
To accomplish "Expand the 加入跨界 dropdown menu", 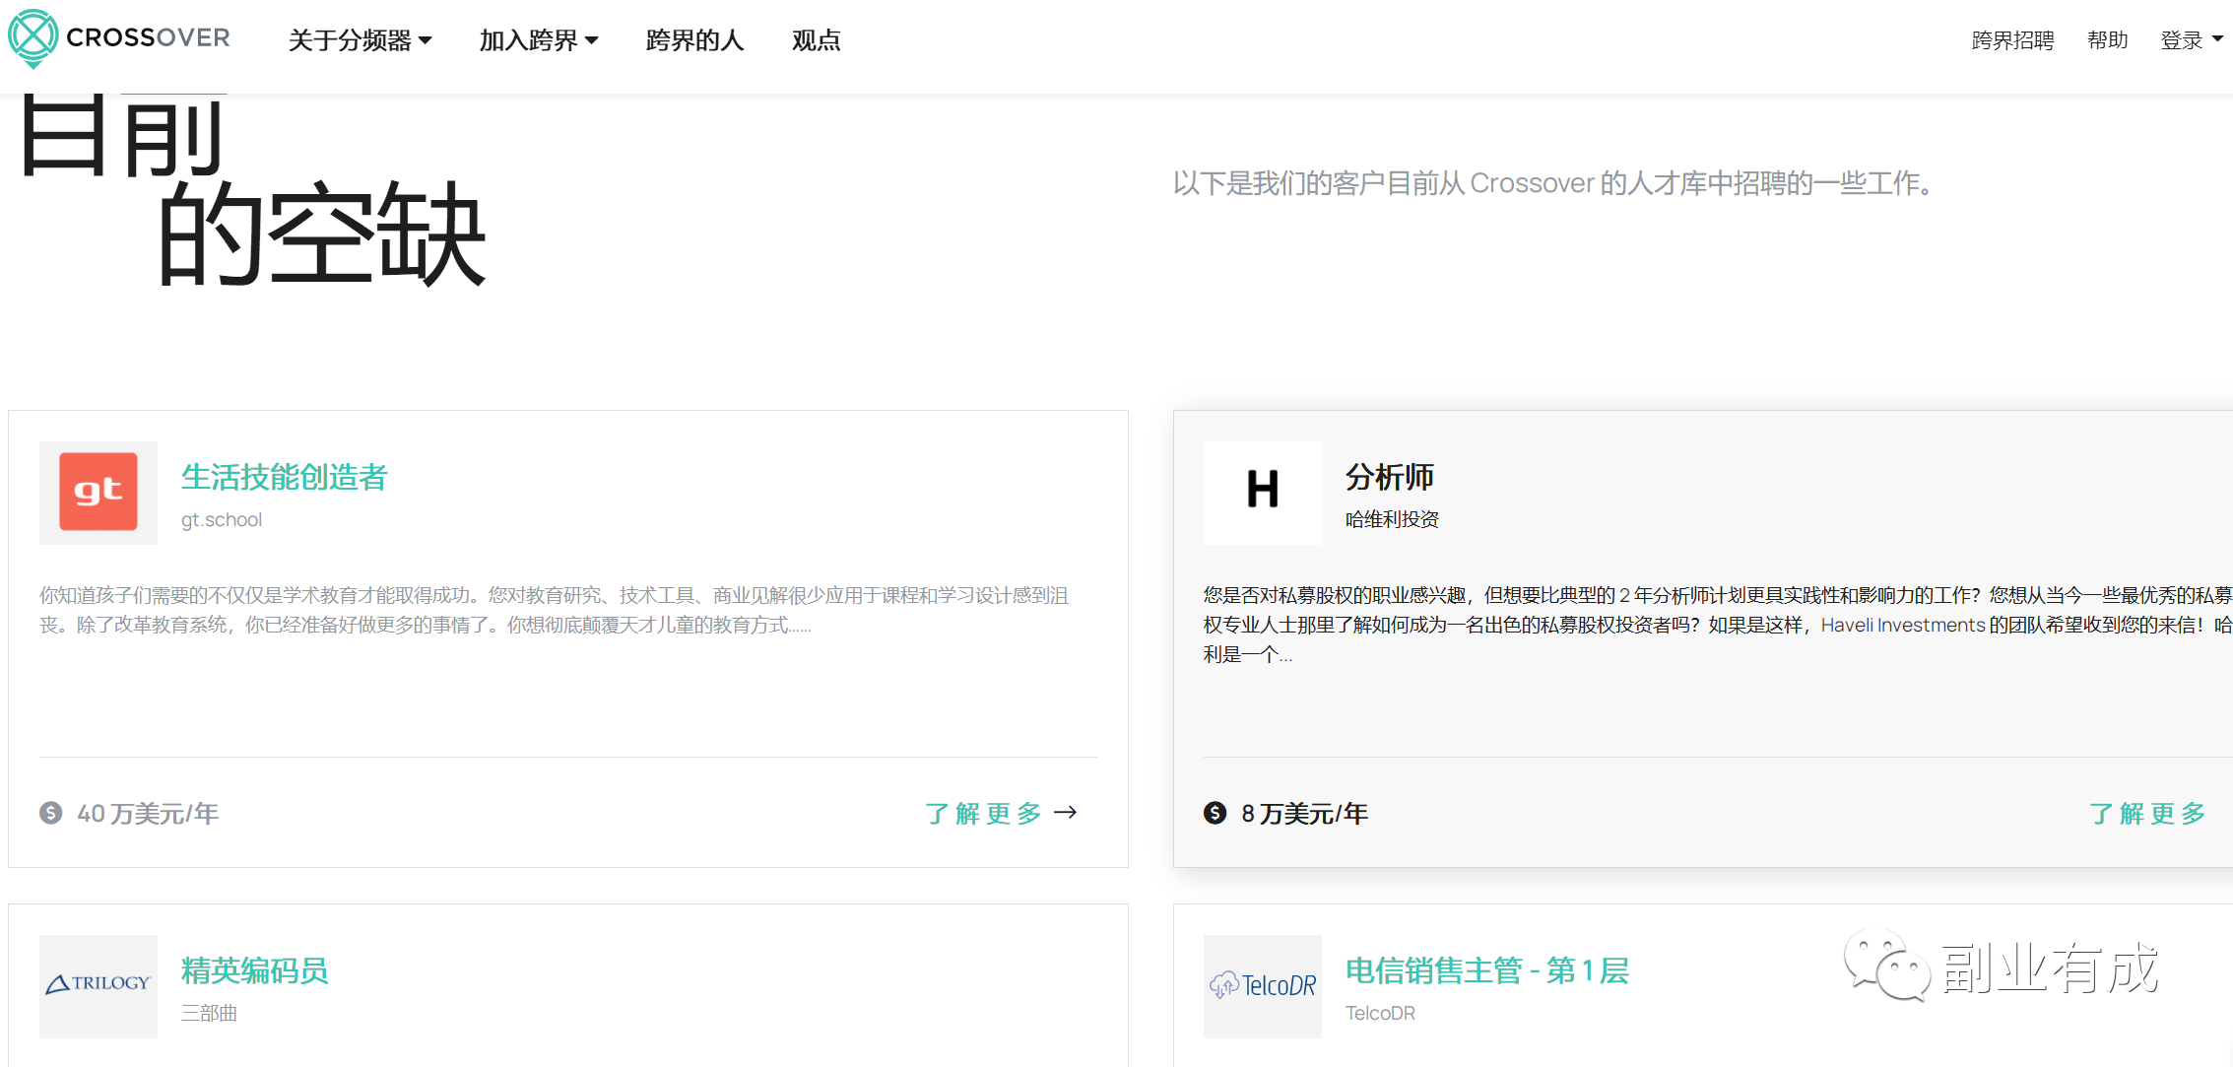I will 539,40.
